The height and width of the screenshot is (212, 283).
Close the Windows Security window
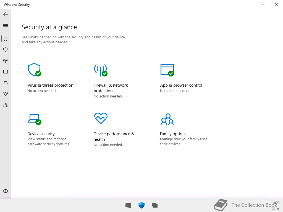point(276,4)
